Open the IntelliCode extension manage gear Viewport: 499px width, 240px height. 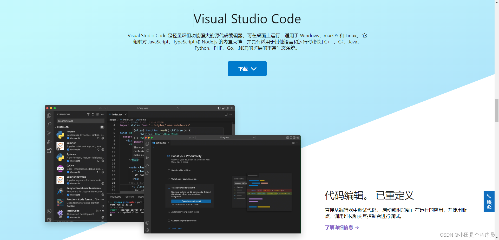tap(103, 217)
